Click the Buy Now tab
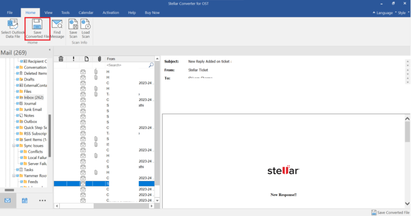411x216 pixels. 152,13
